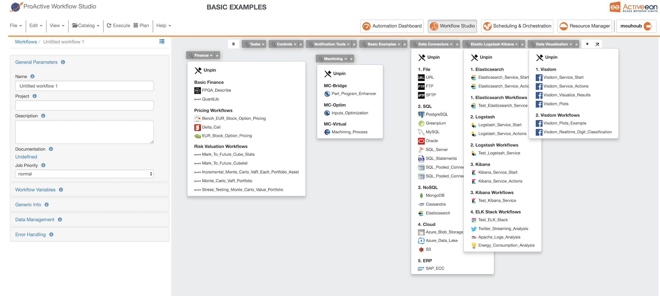The width and height of the screenshot is (660, 296).
Task: Click the MongoDB leaf icon
Action: click(421, 196)
